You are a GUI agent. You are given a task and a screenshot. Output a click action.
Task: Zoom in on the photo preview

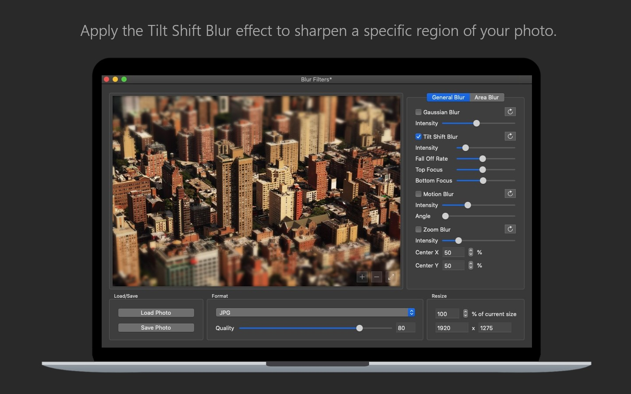click(362, 277)
